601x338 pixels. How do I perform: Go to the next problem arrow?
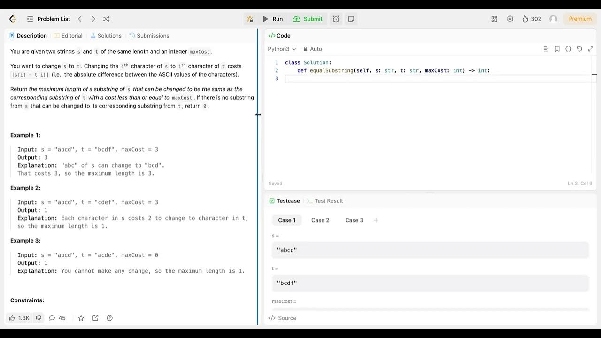click(93, 19)
